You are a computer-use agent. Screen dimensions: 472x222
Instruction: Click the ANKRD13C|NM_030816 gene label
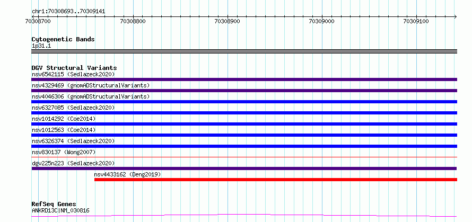click(60, 210)
